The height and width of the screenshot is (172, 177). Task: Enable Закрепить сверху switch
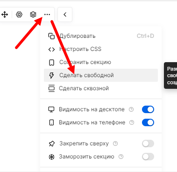click(148, 143)
